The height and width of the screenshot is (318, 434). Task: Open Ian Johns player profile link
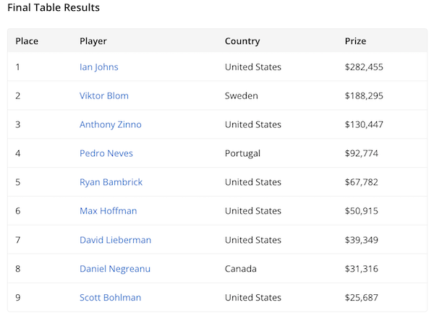(98, 67)
